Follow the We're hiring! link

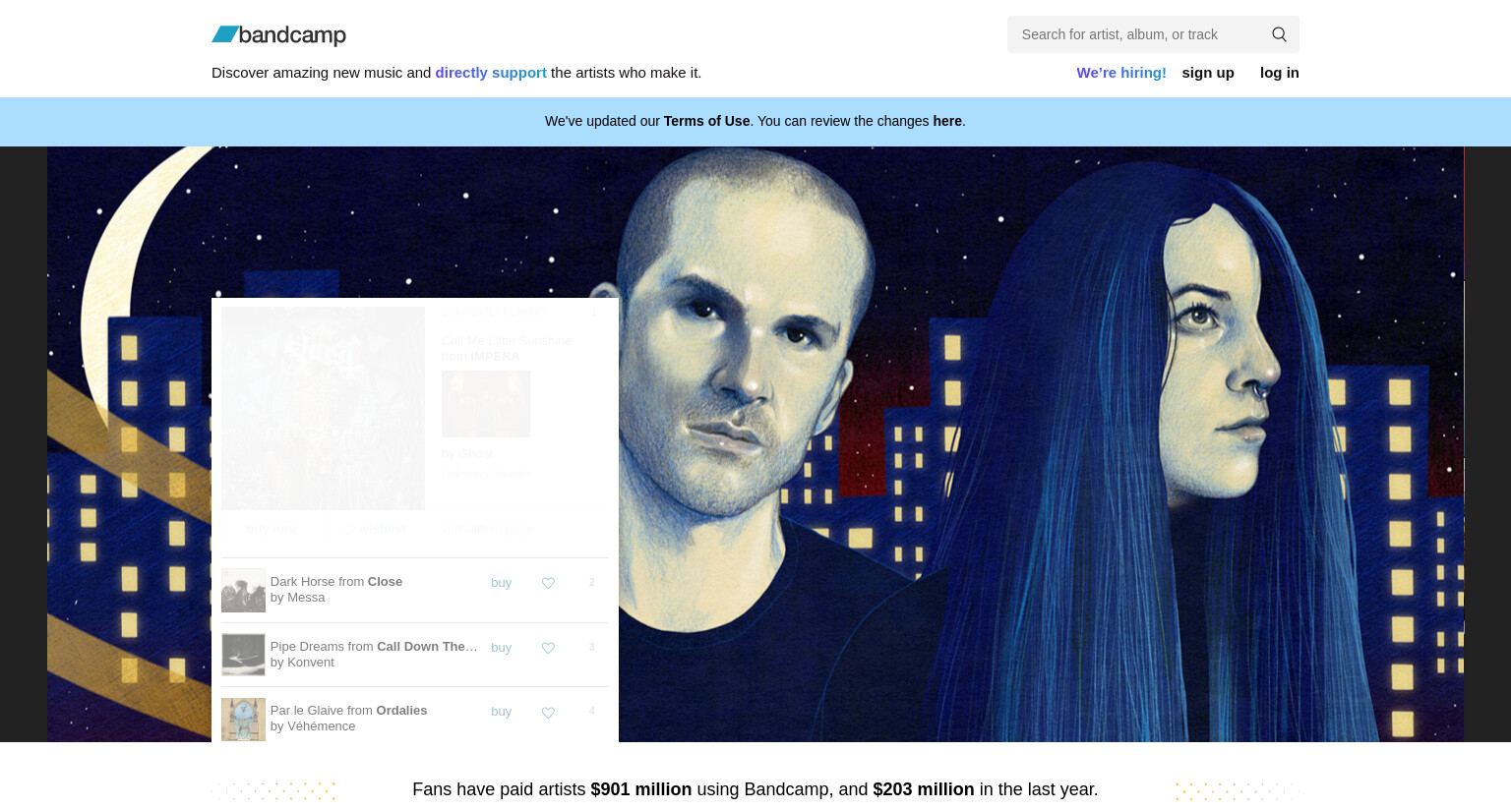pos(1120,73)
